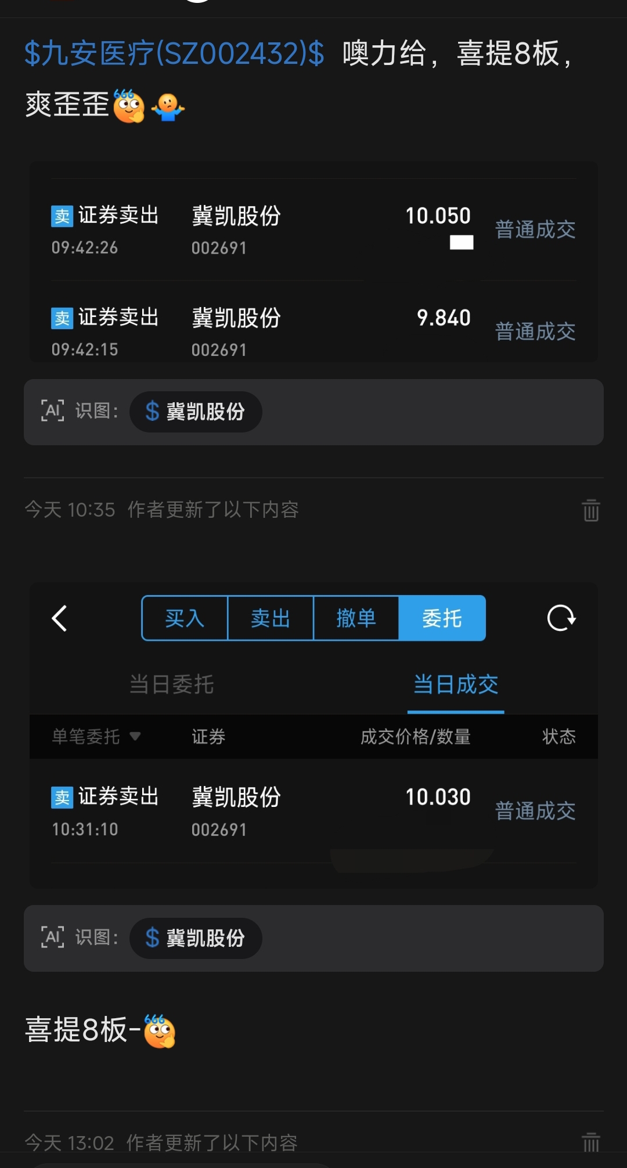
Task: Tap the AI 识图 icon in second bar
Action: (x=52, y=937)
